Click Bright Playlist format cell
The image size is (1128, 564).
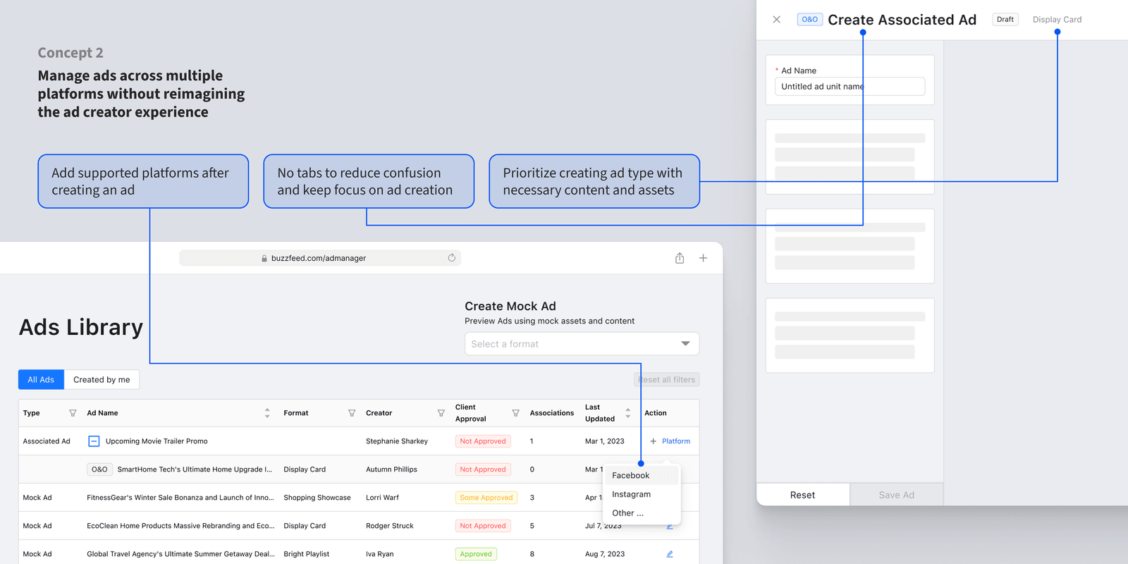click(x=307, y=554)
